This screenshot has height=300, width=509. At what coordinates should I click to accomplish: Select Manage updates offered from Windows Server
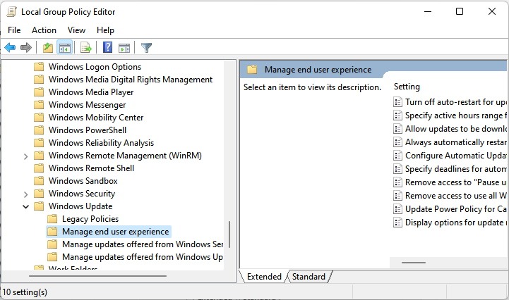[142, 244]
